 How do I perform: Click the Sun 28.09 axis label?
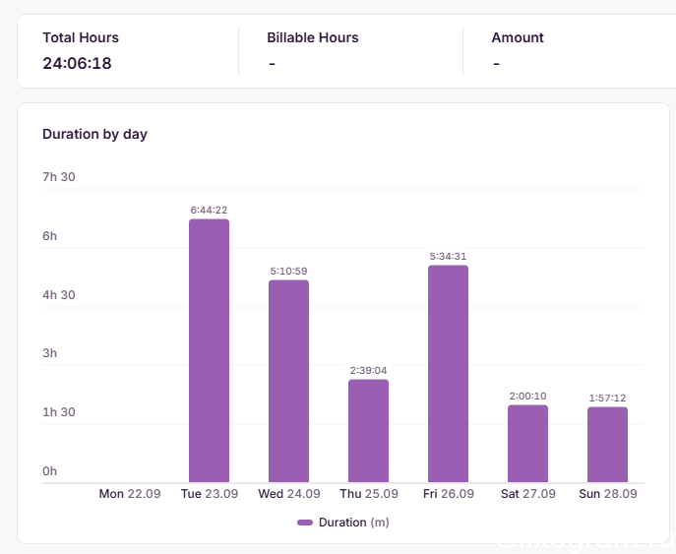[607, 494]
